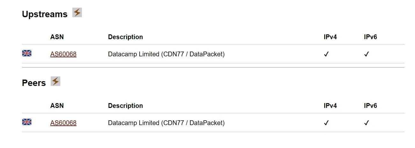The width and height of the screenshot is (415, 148).
Task: Click the UK flag in the Upstreams row
Action: [x=27, y=53]
